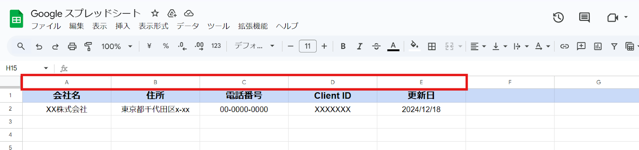This screenshot has width=639, height=150.
Task: Open the 123 number formats menu
Action: (x=216, y=46)
